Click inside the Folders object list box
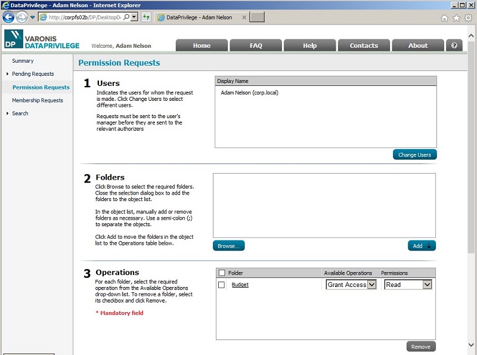 [324, 205]
